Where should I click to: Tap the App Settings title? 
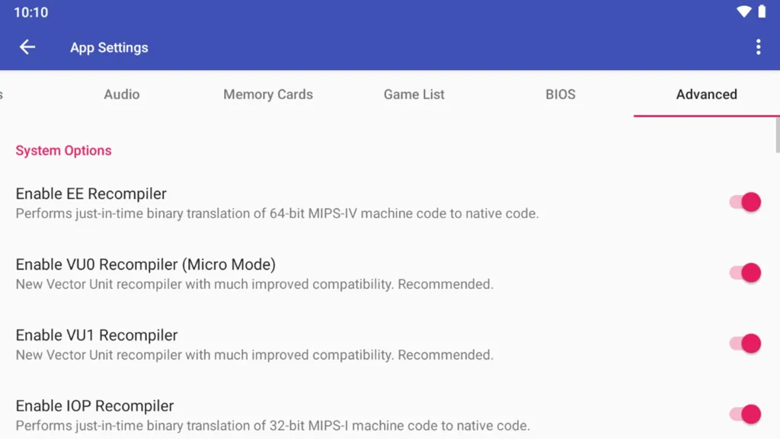109,48
